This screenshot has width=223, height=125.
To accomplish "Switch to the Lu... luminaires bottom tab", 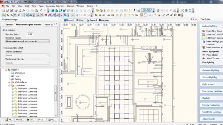I will tap(41, 119).
